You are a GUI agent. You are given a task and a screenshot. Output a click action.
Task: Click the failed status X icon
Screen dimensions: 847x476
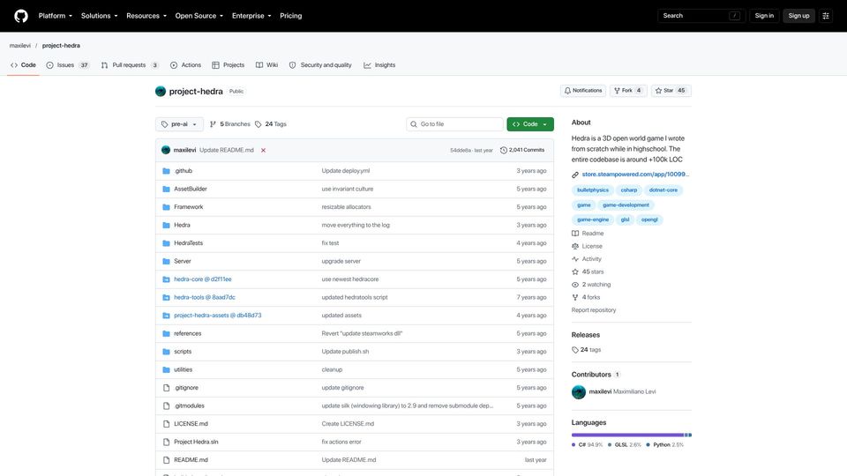coord(263,150)
